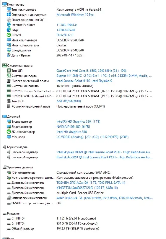This screenshot has width=166, height=239.
Task: Open the Realtek ALC891 audio link
Action: [104, 157]
